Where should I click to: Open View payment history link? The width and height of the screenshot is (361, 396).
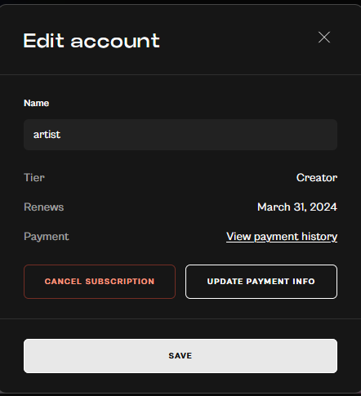click(x=282, y=237)
